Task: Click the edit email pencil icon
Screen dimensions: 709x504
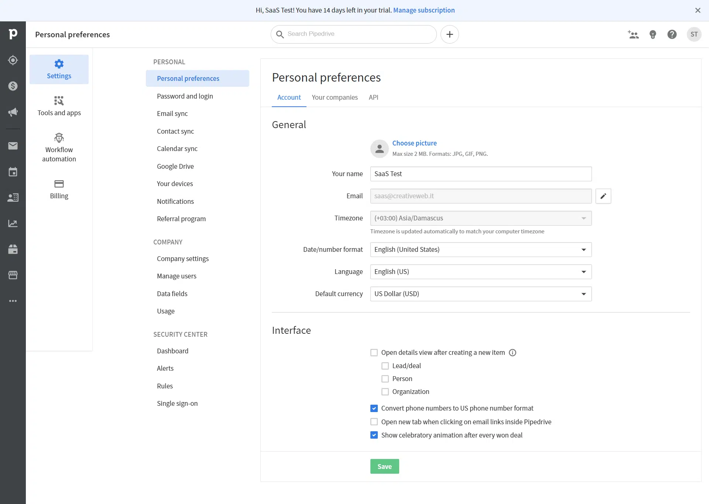Action: tap(603, 196)
